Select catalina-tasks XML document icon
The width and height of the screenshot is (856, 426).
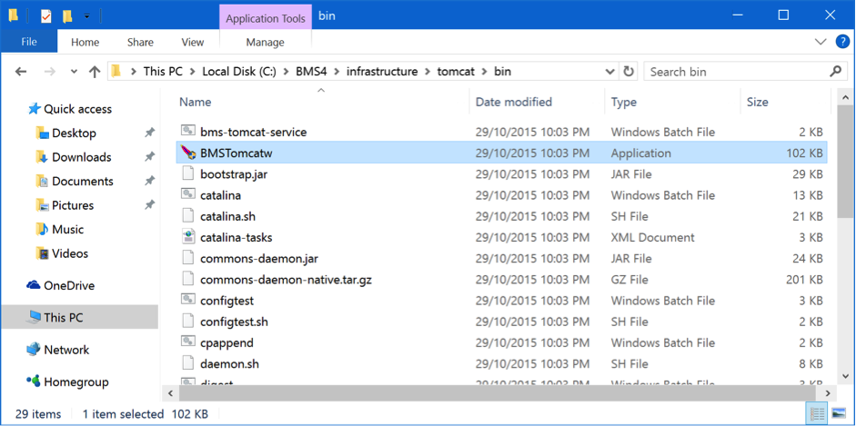click(x=187, y=237)
